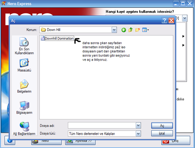Minimize the Nero Express window
This screenshot has width=195, height=148.
point(176,3)
